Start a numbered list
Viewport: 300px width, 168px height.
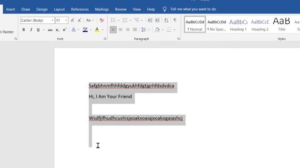tap(125, 20)
